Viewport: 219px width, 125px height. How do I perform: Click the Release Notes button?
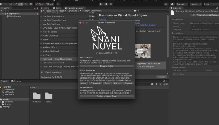tap(106, 66)
